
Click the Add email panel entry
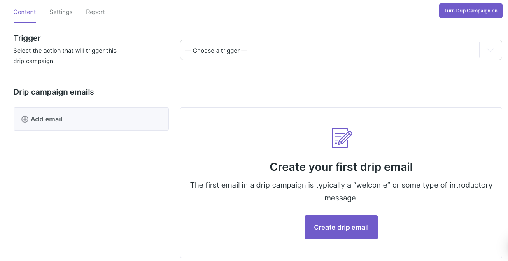coord(91,119)
